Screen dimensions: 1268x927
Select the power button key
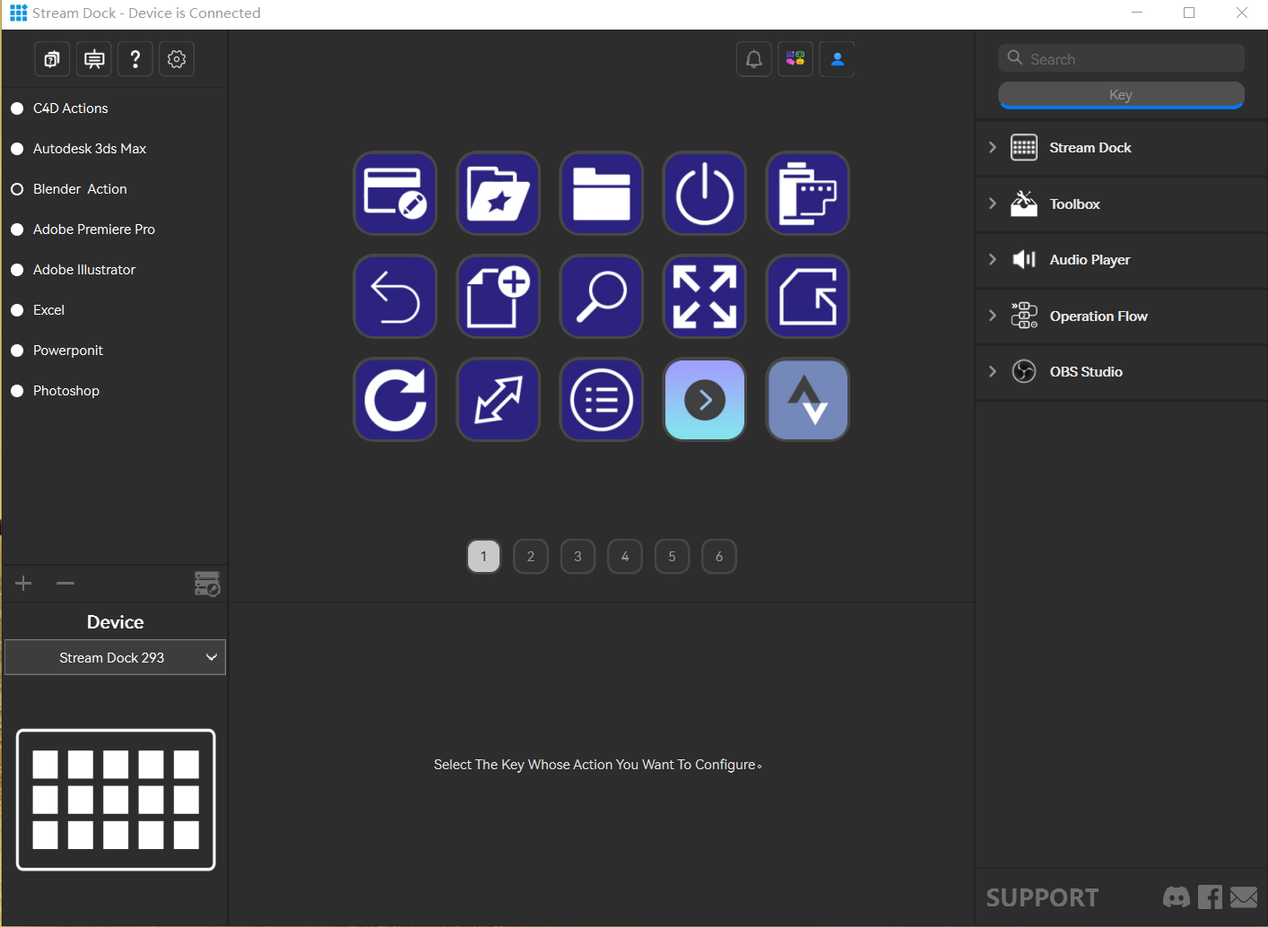click(705, 193)
